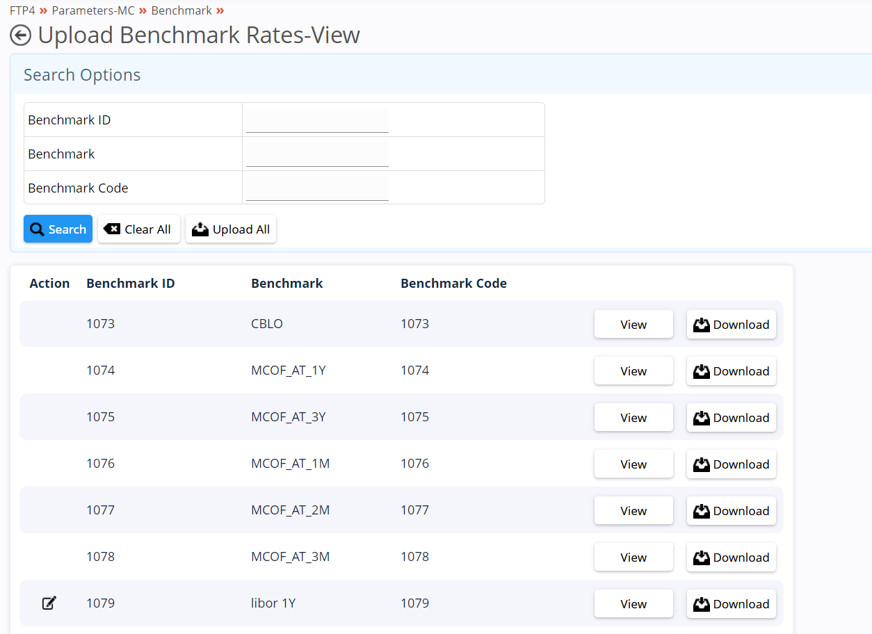View the MCOF_AT_1Y benchmark
872x634 pixels.
[x=633, y=371]
